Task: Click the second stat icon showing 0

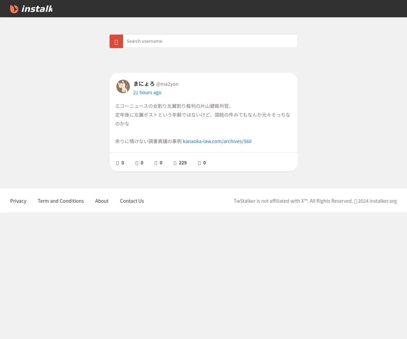Action: [137, 163]
